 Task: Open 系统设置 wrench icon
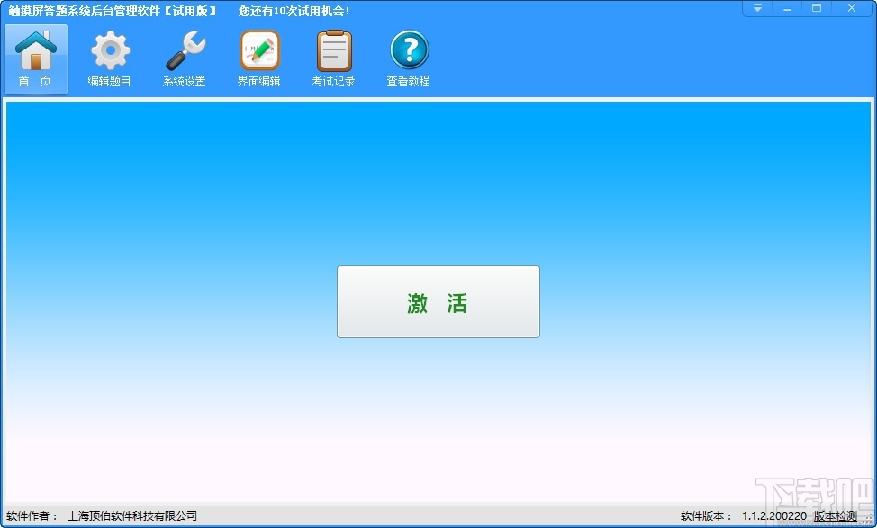185,59
